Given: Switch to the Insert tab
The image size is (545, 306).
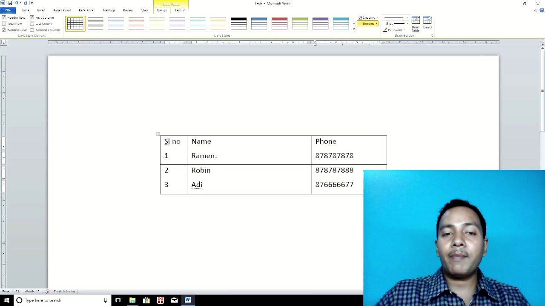Looking at the screenshot, I should 41,10.
